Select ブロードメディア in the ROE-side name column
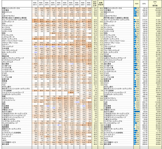 point(8,47)
